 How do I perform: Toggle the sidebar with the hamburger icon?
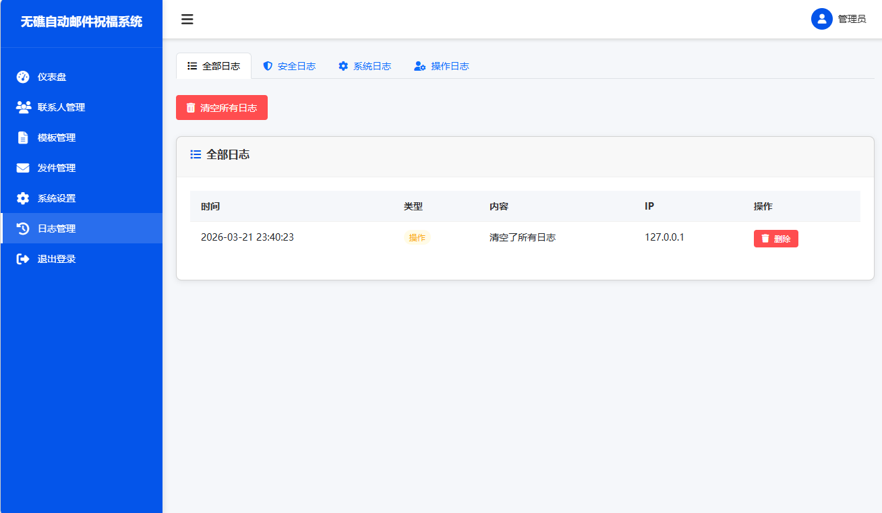[x=187, y=20]
